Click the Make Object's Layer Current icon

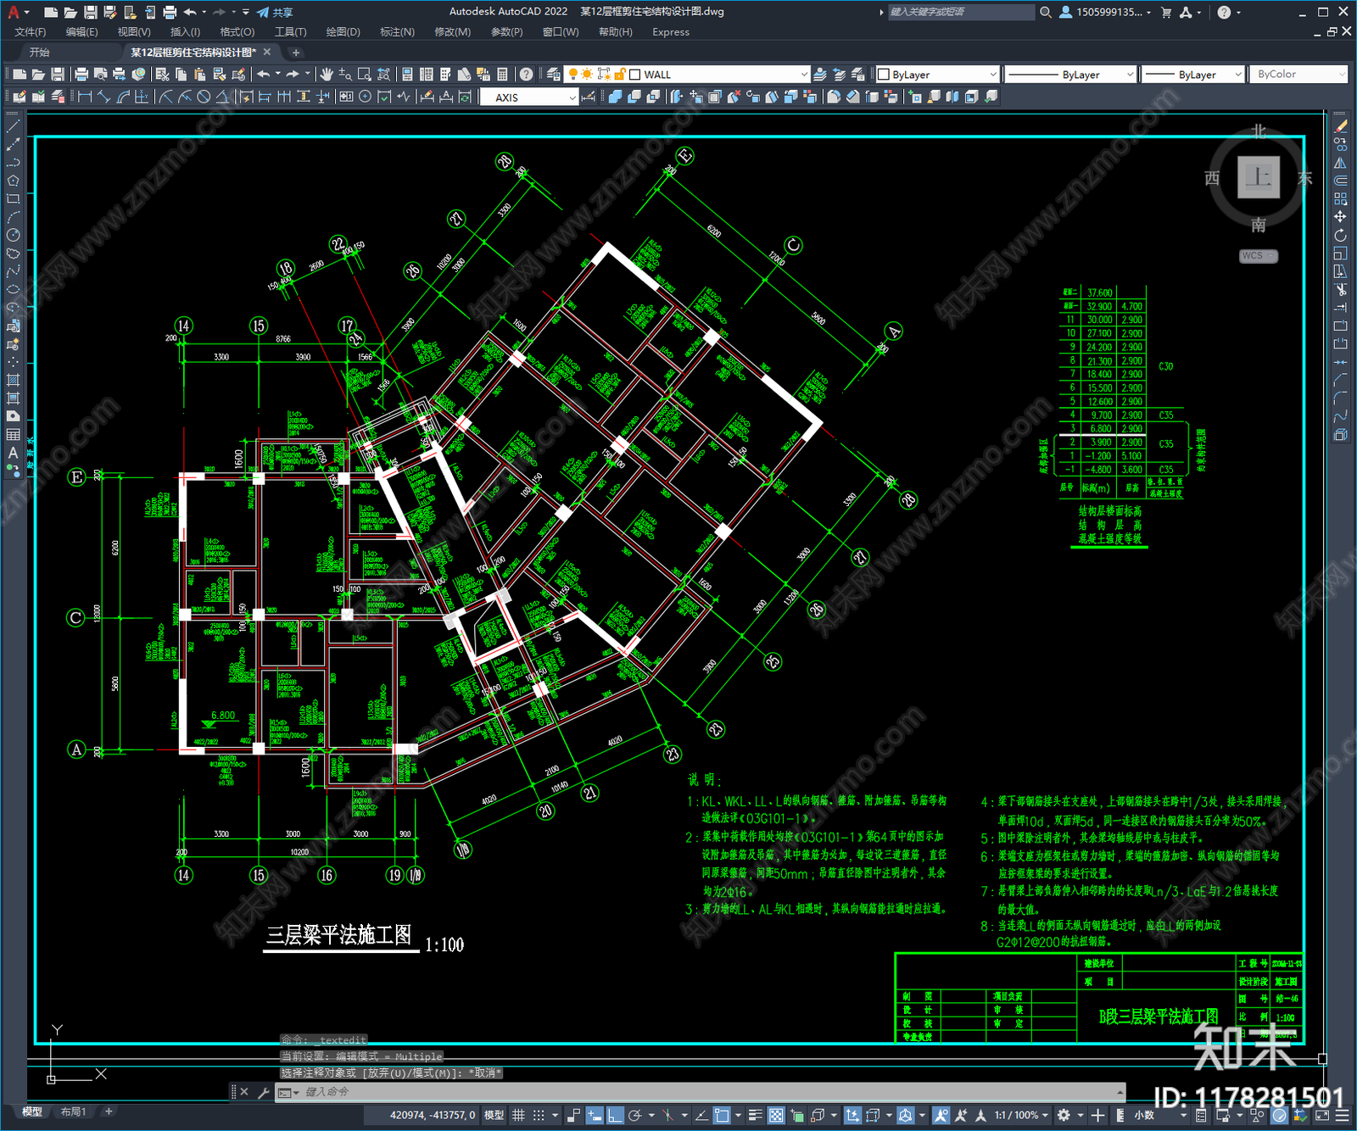coord(820,75)
